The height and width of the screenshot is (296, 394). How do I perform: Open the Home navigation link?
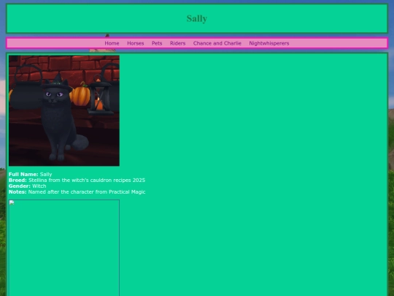point(112,43)
